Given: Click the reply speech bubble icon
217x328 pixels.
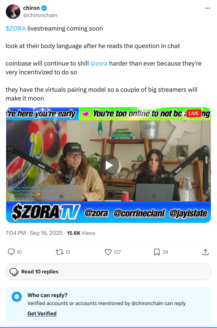Looking at the screenshot, I should coord(11,252).
